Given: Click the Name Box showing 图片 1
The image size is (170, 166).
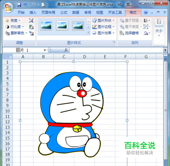Looking at the screenshot, I should click(22, 50).
